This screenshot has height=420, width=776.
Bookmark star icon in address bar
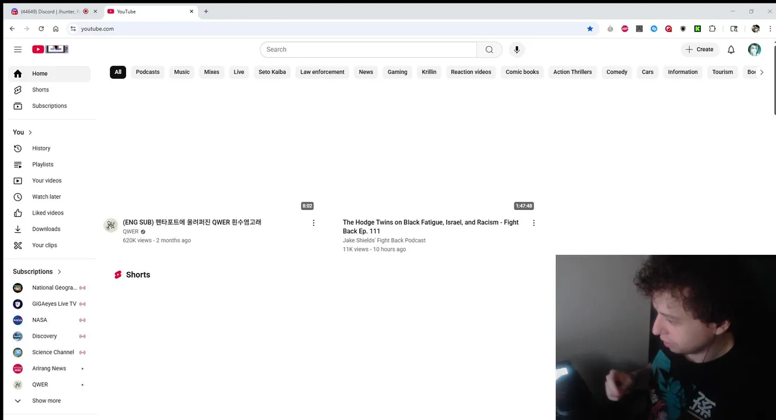point(590,29)
